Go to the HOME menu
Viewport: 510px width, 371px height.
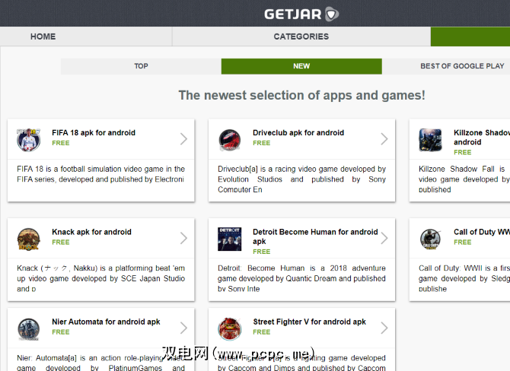(43, 36)
